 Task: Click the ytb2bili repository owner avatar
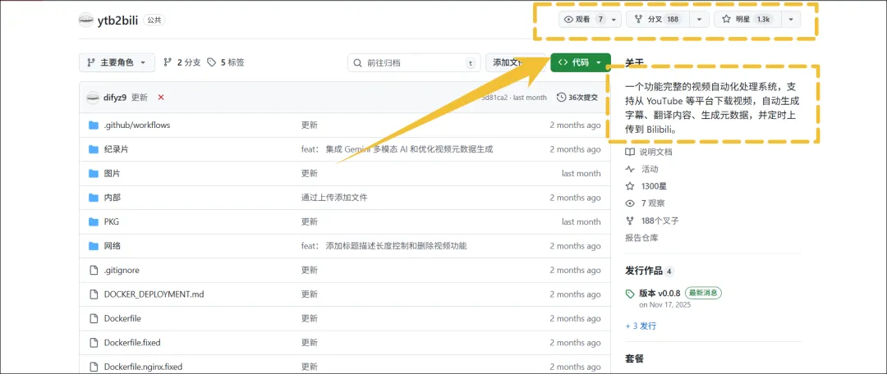[x=86, y=20]
